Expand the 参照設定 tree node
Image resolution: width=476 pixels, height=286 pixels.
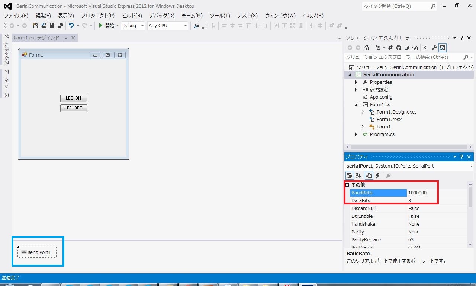point(356,89)
